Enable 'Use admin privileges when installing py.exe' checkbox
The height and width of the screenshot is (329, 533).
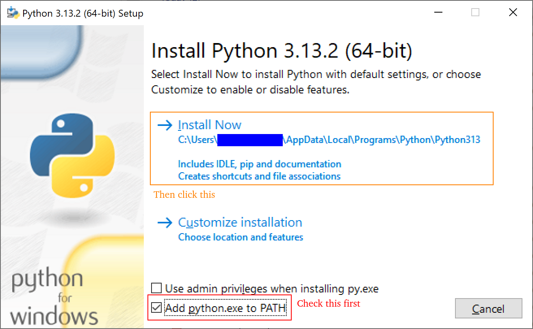(156, 289)
